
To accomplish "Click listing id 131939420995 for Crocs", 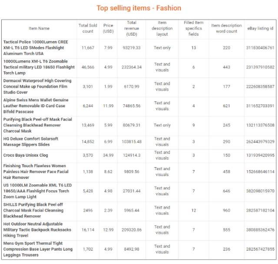I will [260, 155].
